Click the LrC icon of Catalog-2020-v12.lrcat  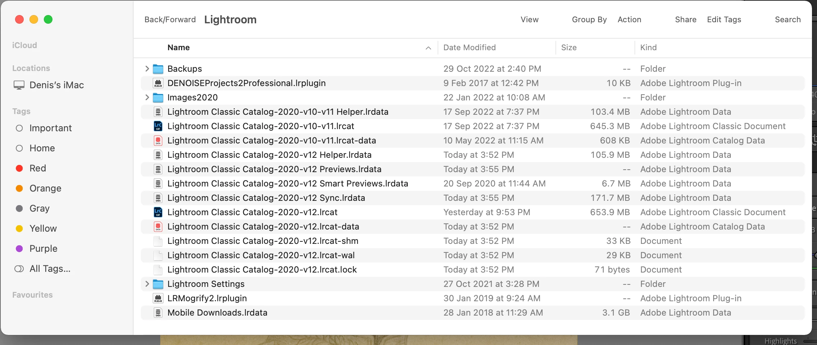click(158, 212)
